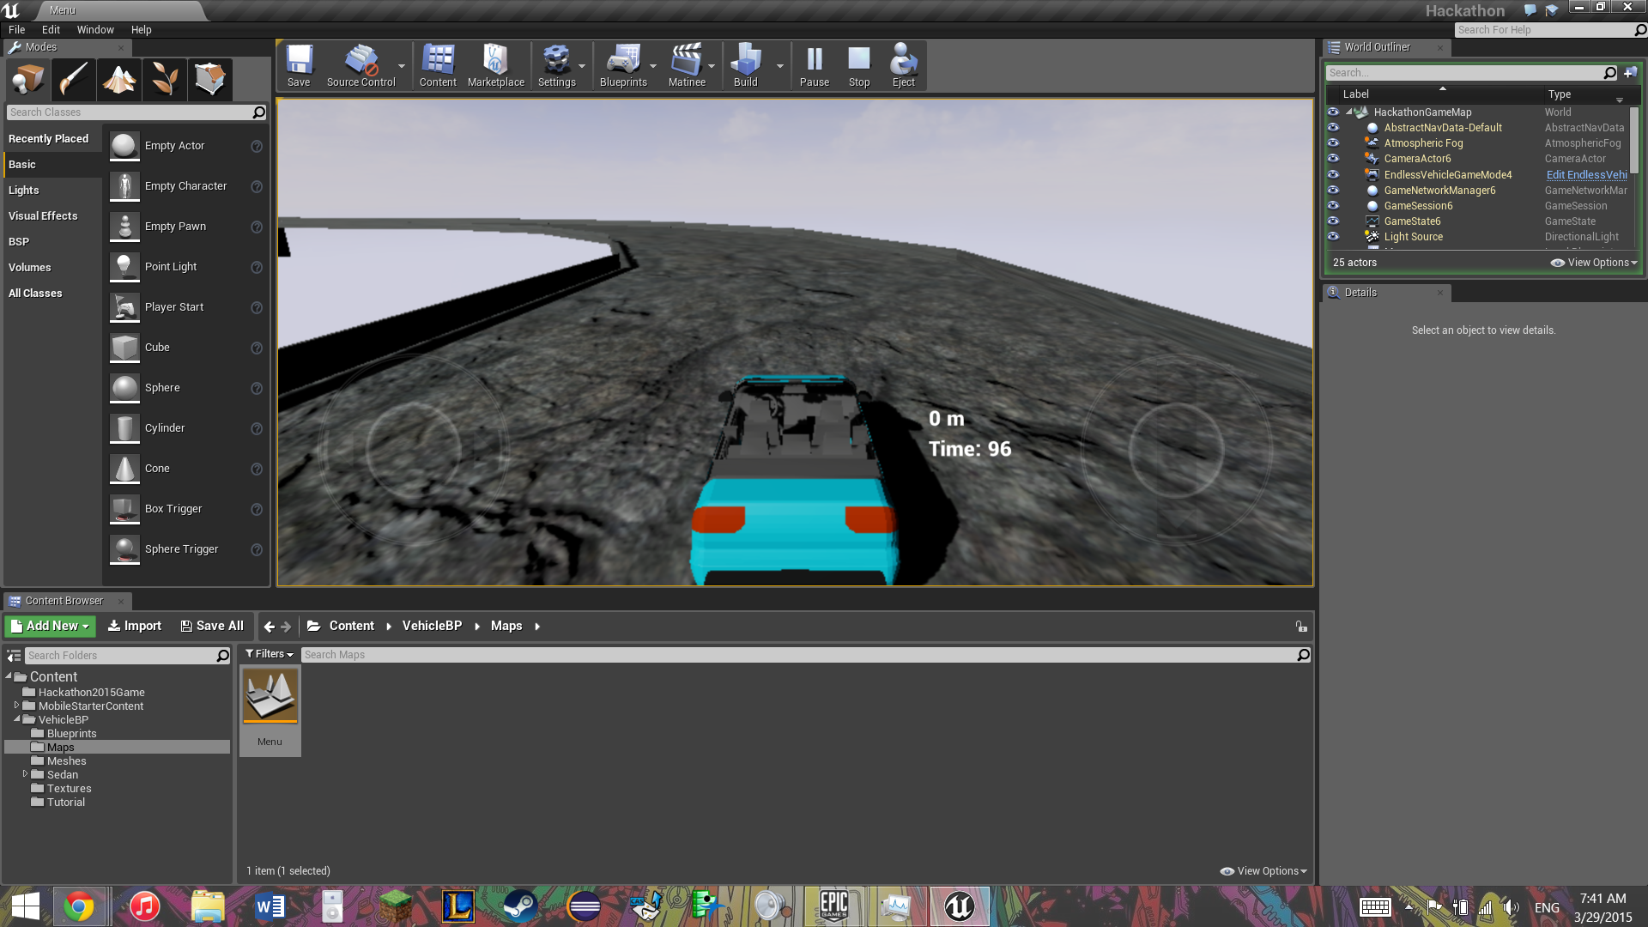This screenshot has height=927, width=1648.
Task: Click the Blueprints toolbar icon
Action: click(623, 66)
